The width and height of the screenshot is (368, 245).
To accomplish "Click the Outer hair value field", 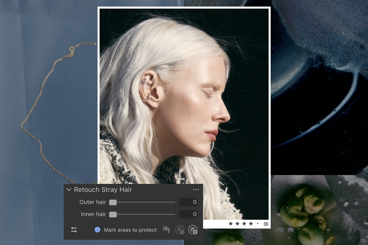I will tap(188, 202).
